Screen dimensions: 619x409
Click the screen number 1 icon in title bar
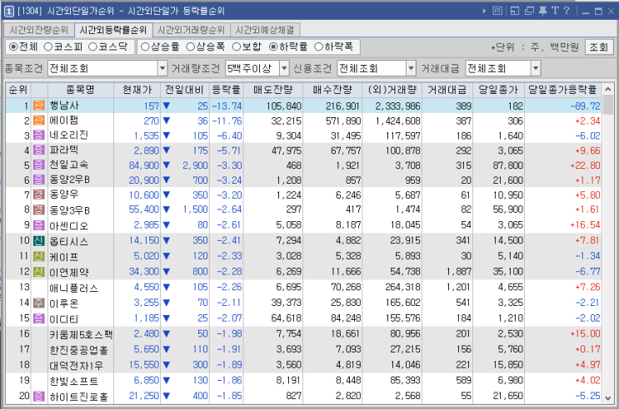coord(9,11)
